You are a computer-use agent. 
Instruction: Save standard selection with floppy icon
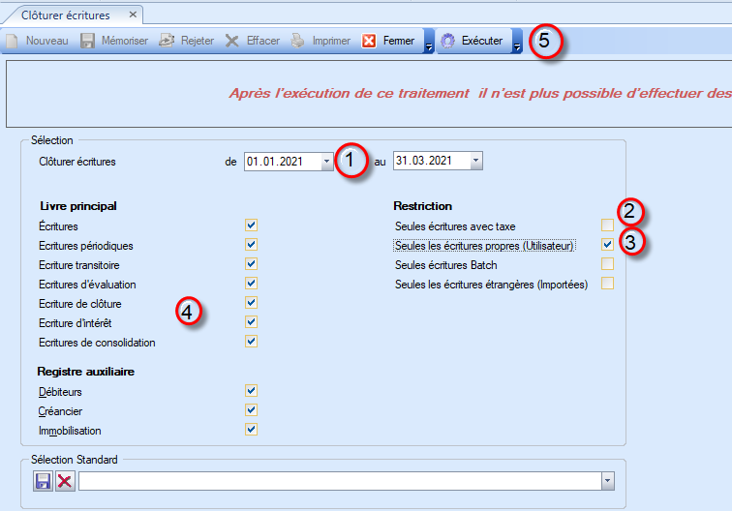click(x=43, y=481)
